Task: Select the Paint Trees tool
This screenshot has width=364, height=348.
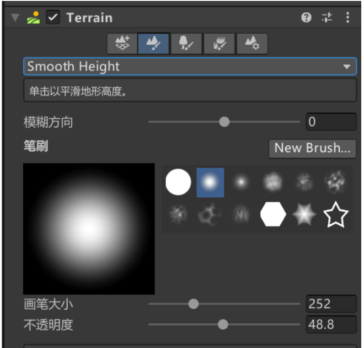Action: tap(186, 43)
